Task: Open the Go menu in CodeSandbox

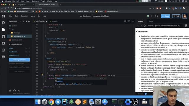Action: tap(39, 16)
